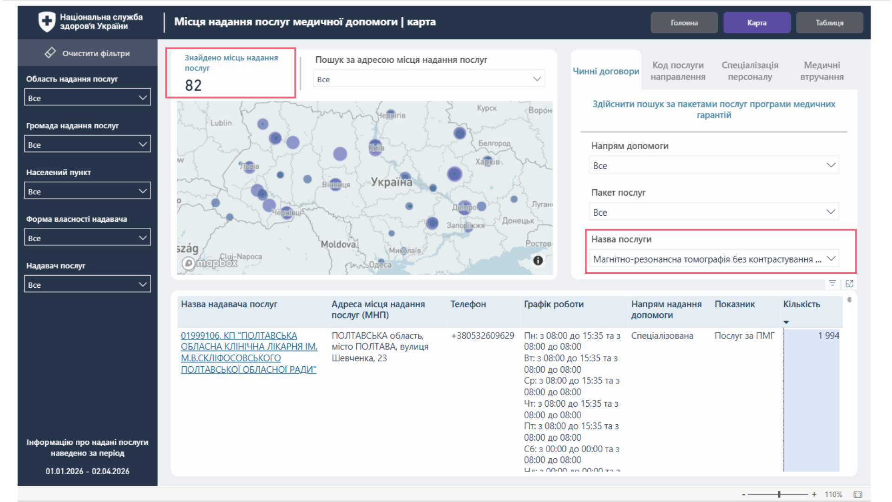The width and height of the screenshot is (892, 502).
Task: Click Кількість column header
Action: (x=801, y=304)
